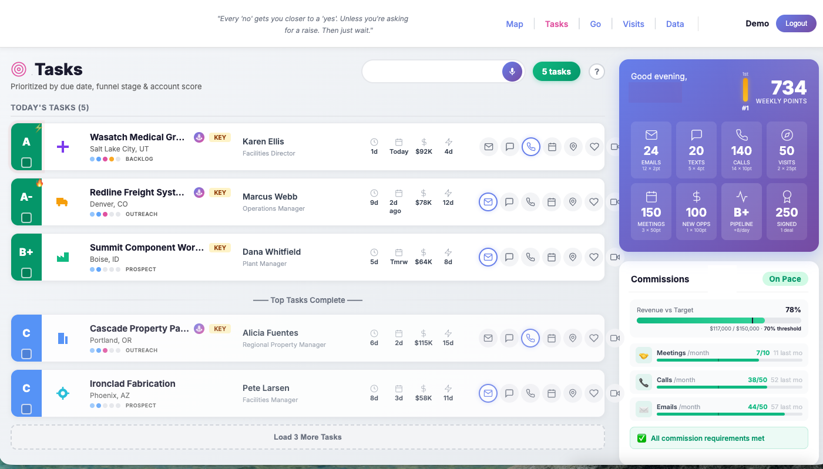Click Cascade Property $115K deal value

pyautogui.click(x=424, y=343)
